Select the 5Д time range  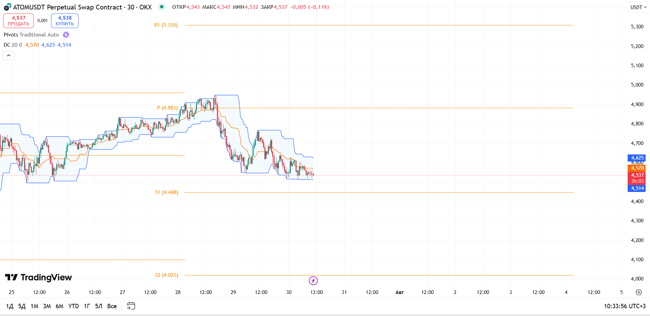point(22,306)
